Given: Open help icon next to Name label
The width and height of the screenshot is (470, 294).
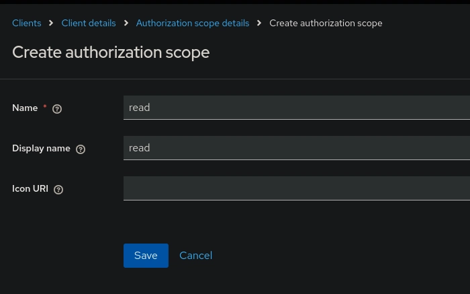Looking at the screenshot, I should pyautogui.click(x=57, y=109).
